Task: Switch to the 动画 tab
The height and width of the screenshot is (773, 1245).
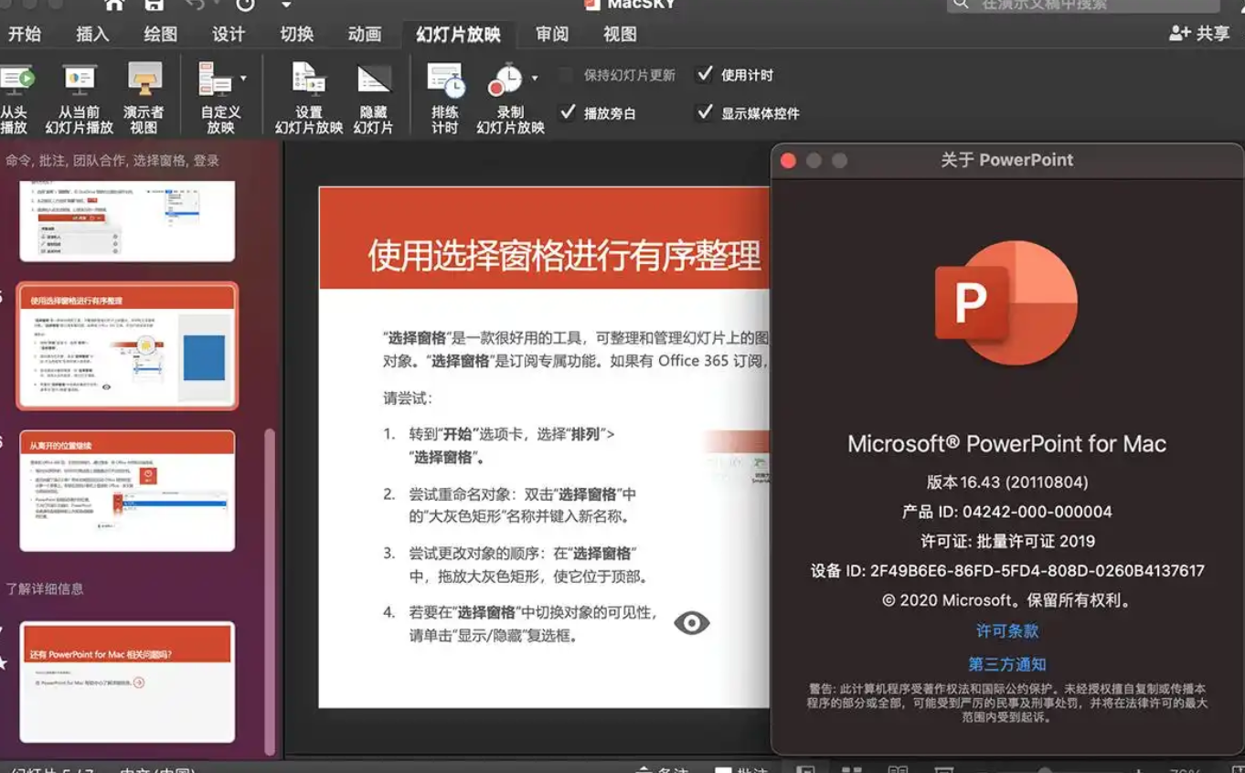Action: point(365,34)
